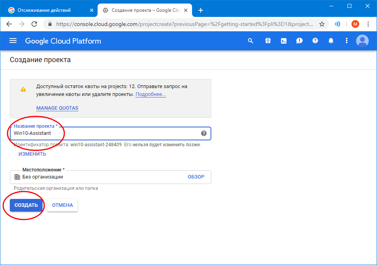Viewport: 377px width, 265px height.
Task: Close the Создание проекта tab
Action: [186, 10]
